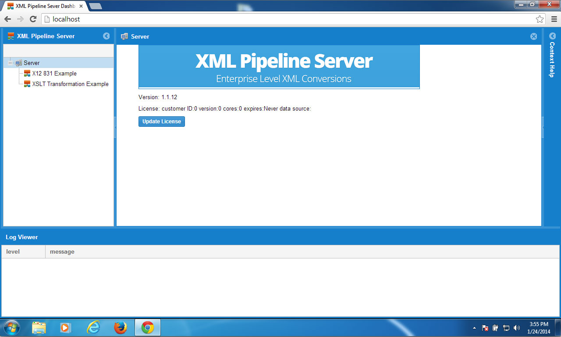561x337 pixels.
Task: Reload the page
Action: point(33,19)
